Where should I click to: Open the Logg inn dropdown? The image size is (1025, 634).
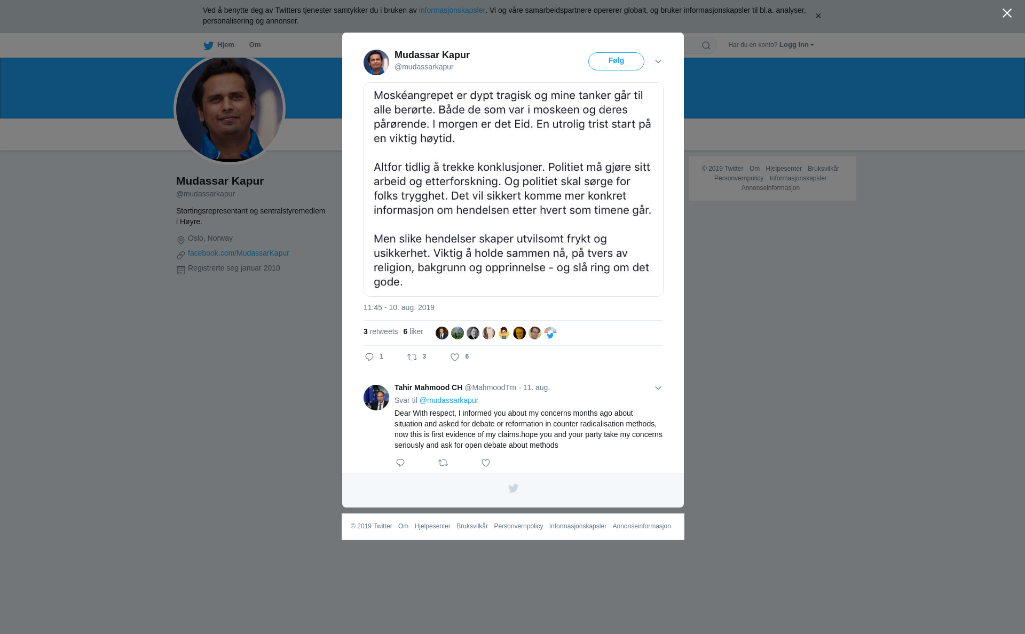(797, 45)
